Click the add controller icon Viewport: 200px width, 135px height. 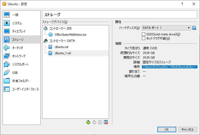(x=88, y=122)
